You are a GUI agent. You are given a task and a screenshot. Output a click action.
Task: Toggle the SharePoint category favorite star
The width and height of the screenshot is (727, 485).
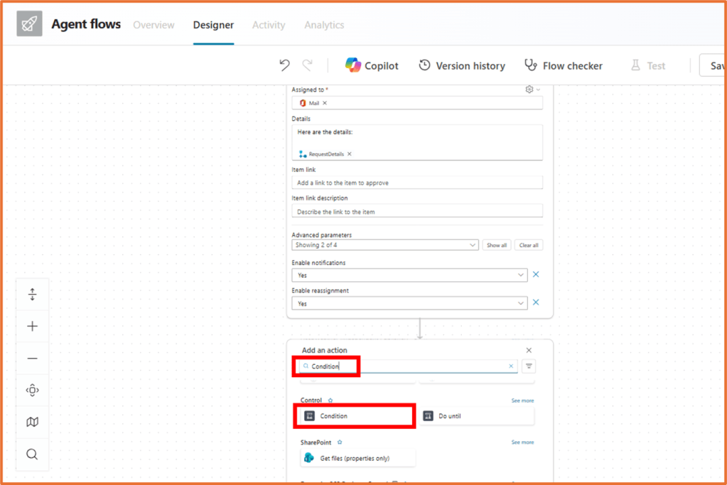(x=339, y=442)
